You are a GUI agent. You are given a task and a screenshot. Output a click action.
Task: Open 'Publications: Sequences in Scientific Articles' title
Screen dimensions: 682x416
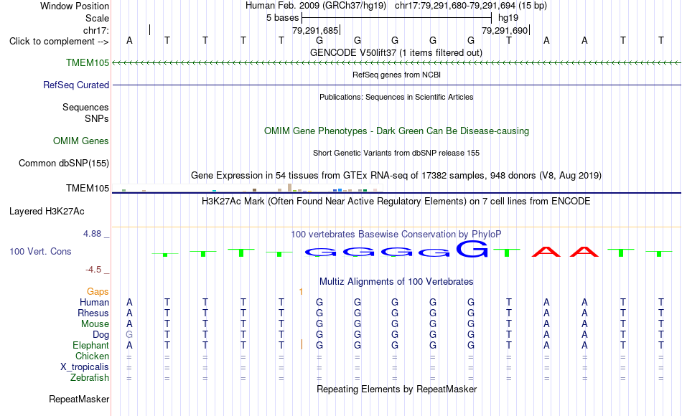pyautogui.click(x=396, y=98)
